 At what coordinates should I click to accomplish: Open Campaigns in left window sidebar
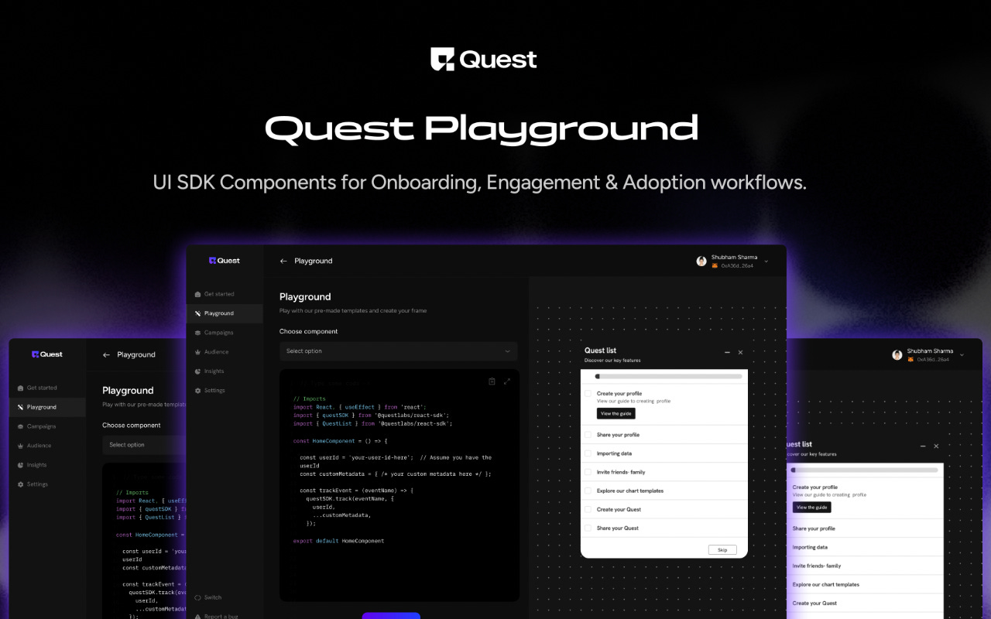coord(41,426)
